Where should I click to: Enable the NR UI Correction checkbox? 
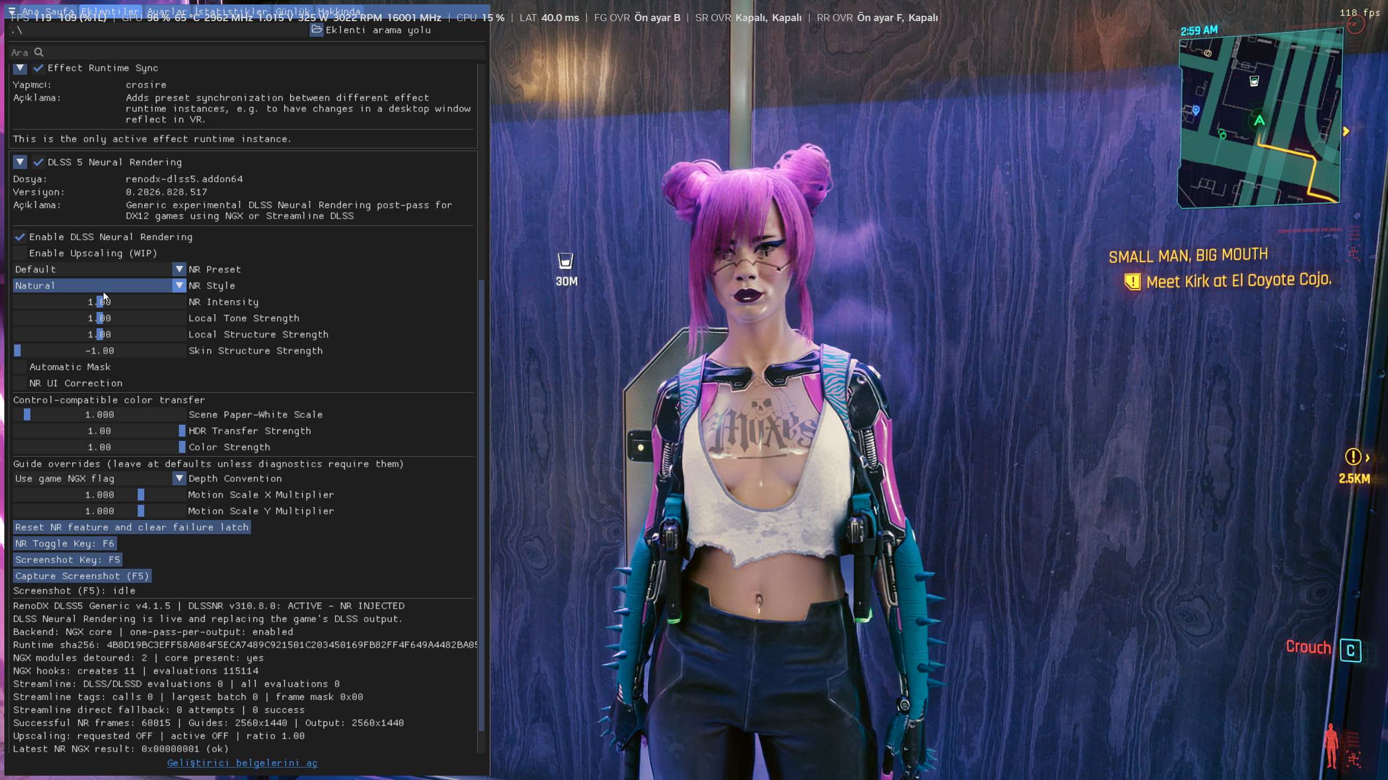20,383
